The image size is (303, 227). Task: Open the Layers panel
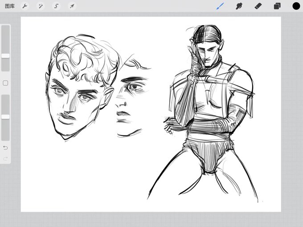[277, 6]
